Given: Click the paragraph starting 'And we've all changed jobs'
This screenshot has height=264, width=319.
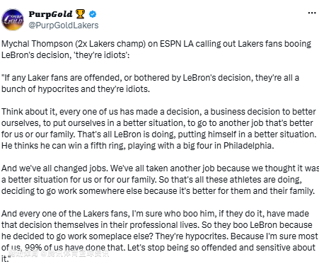Looking at the screenshot, I should (160, 180).
